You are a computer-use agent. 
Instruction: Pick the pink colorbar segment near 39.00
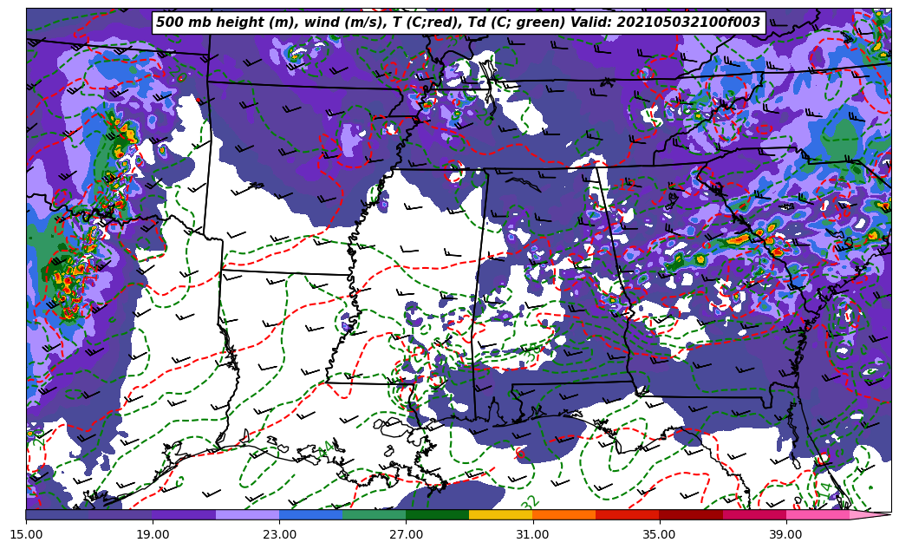[818, 514]
